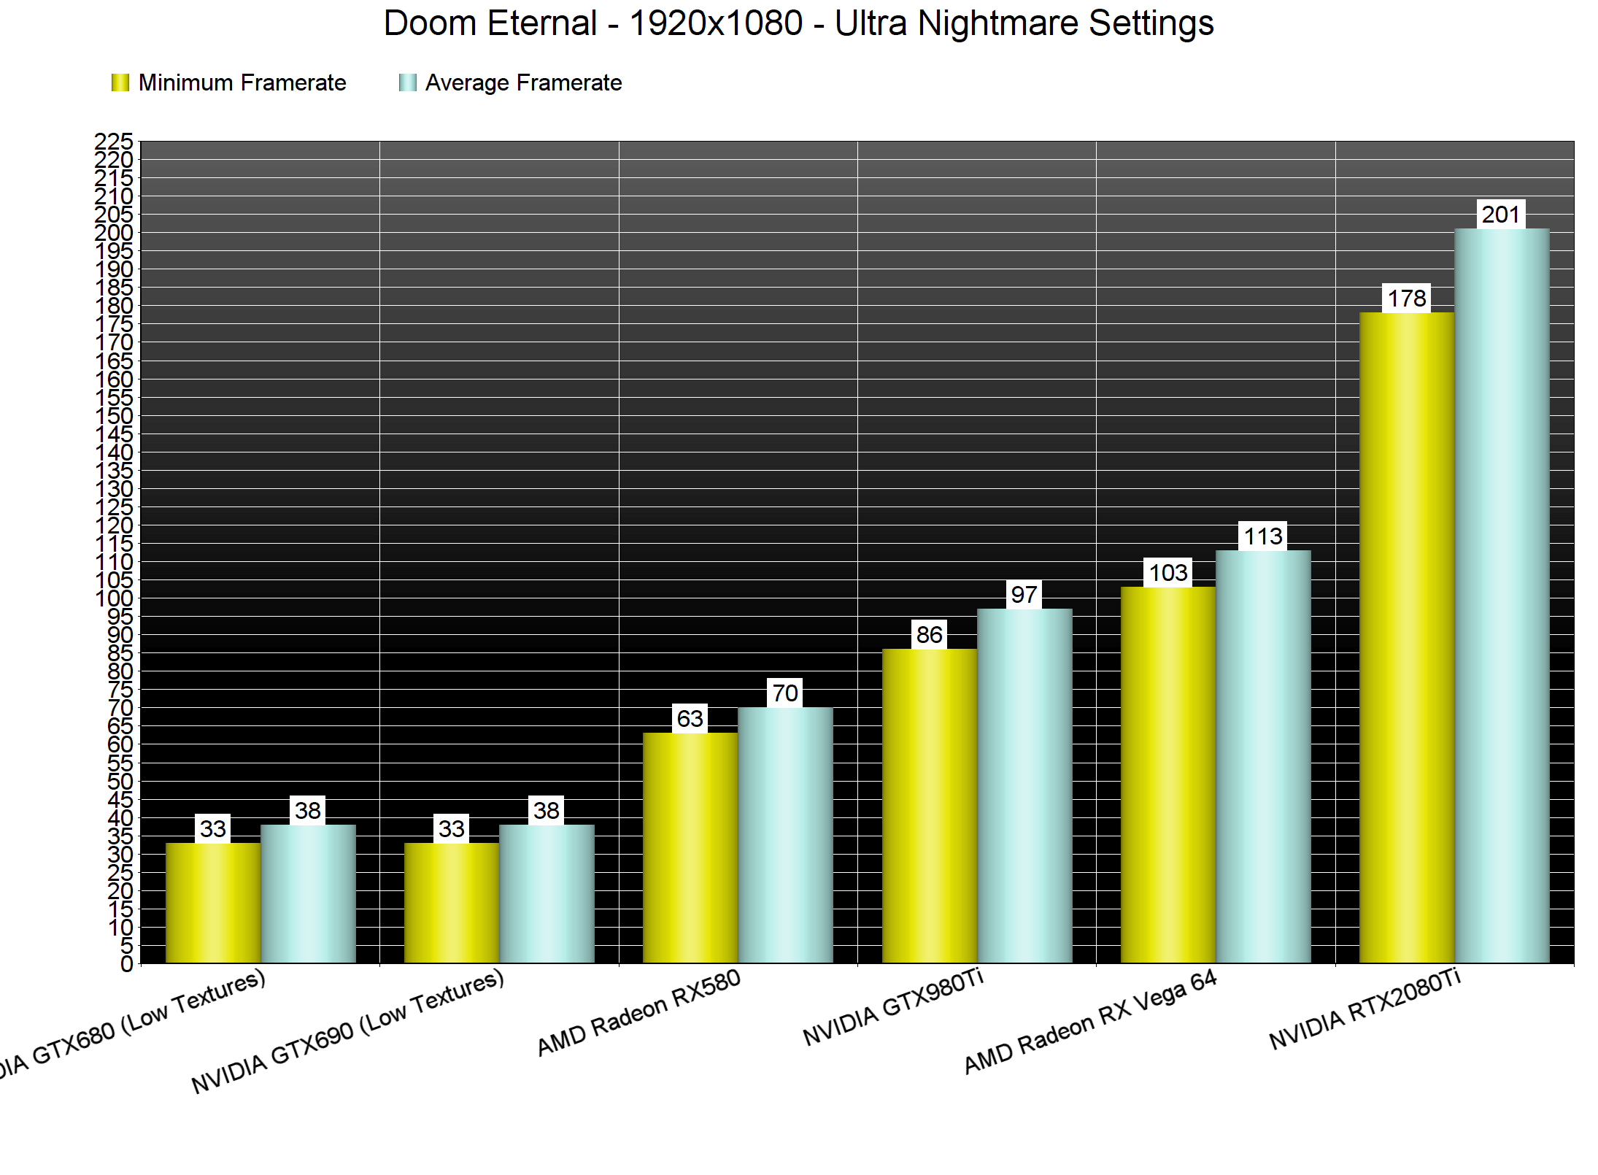Click the yellow Minimum Framerate legend swatch
The image size is (1598, 1175).
(120, 83)
